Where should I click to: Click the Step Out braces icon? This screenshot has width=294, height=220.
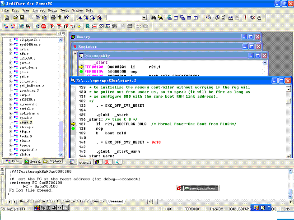click(x=66, y=26)
